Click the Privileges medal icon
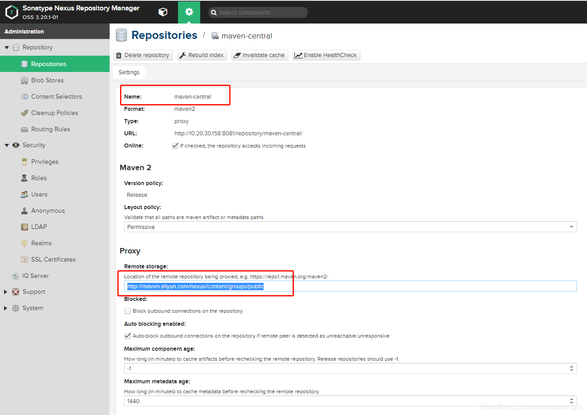This screenshot has height=415, width=587. (24, 162)
